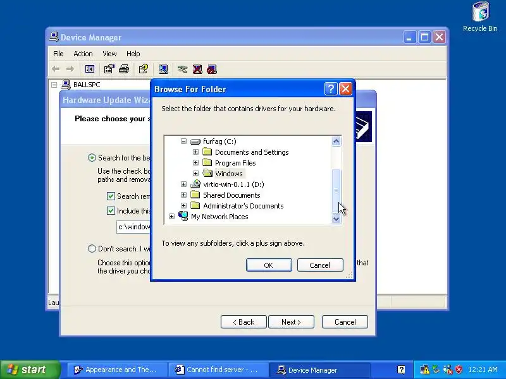Click the Help icon with question mark
Image resolution: width=506 pixels, height=379 pixels.
point(144,69)
